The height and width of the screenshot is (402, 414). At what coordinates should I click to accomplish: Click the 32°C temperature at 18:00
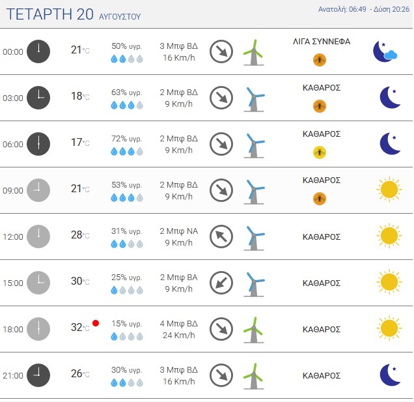(x=80, y=328)
